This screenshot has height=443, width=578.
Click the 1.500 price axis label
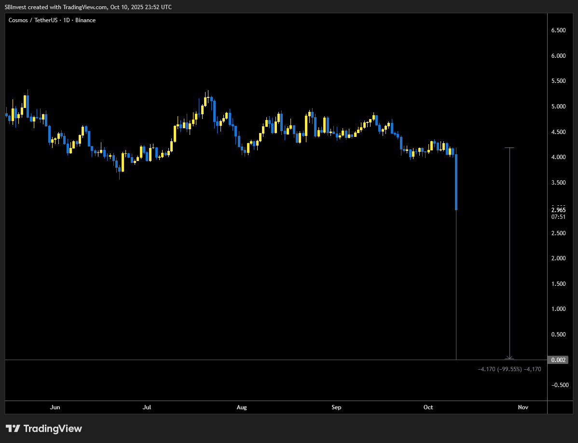(x=559, y=284)
